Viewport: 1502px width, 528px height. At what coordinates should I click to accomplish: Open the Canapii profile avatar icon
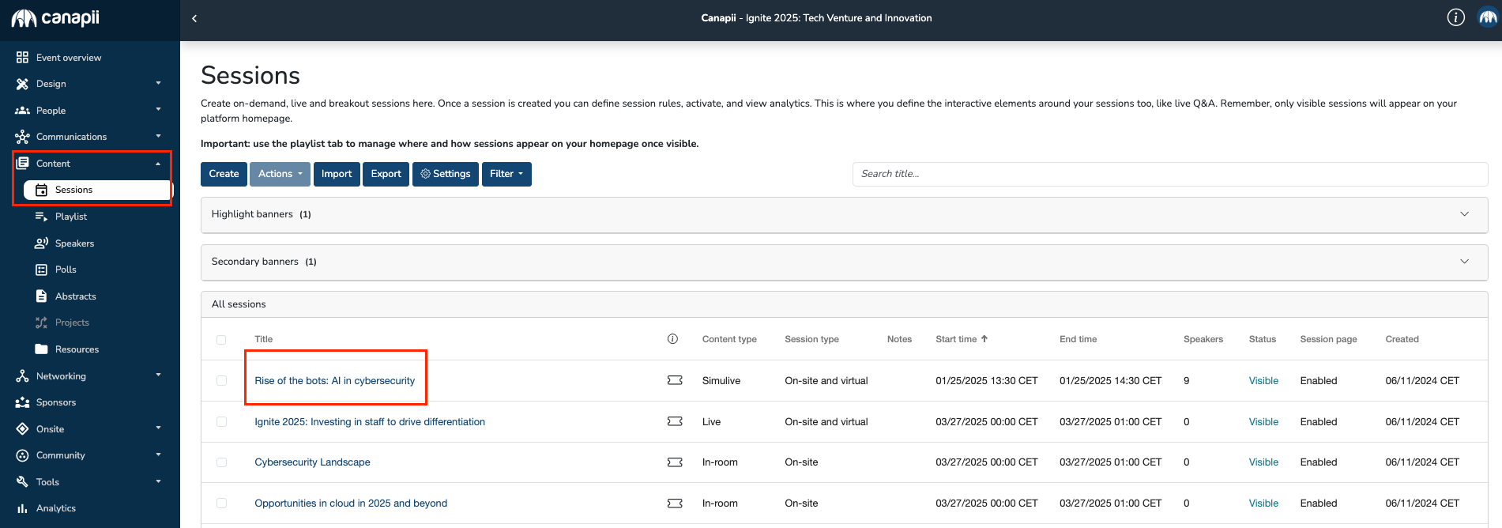(x=1487, y=17)
